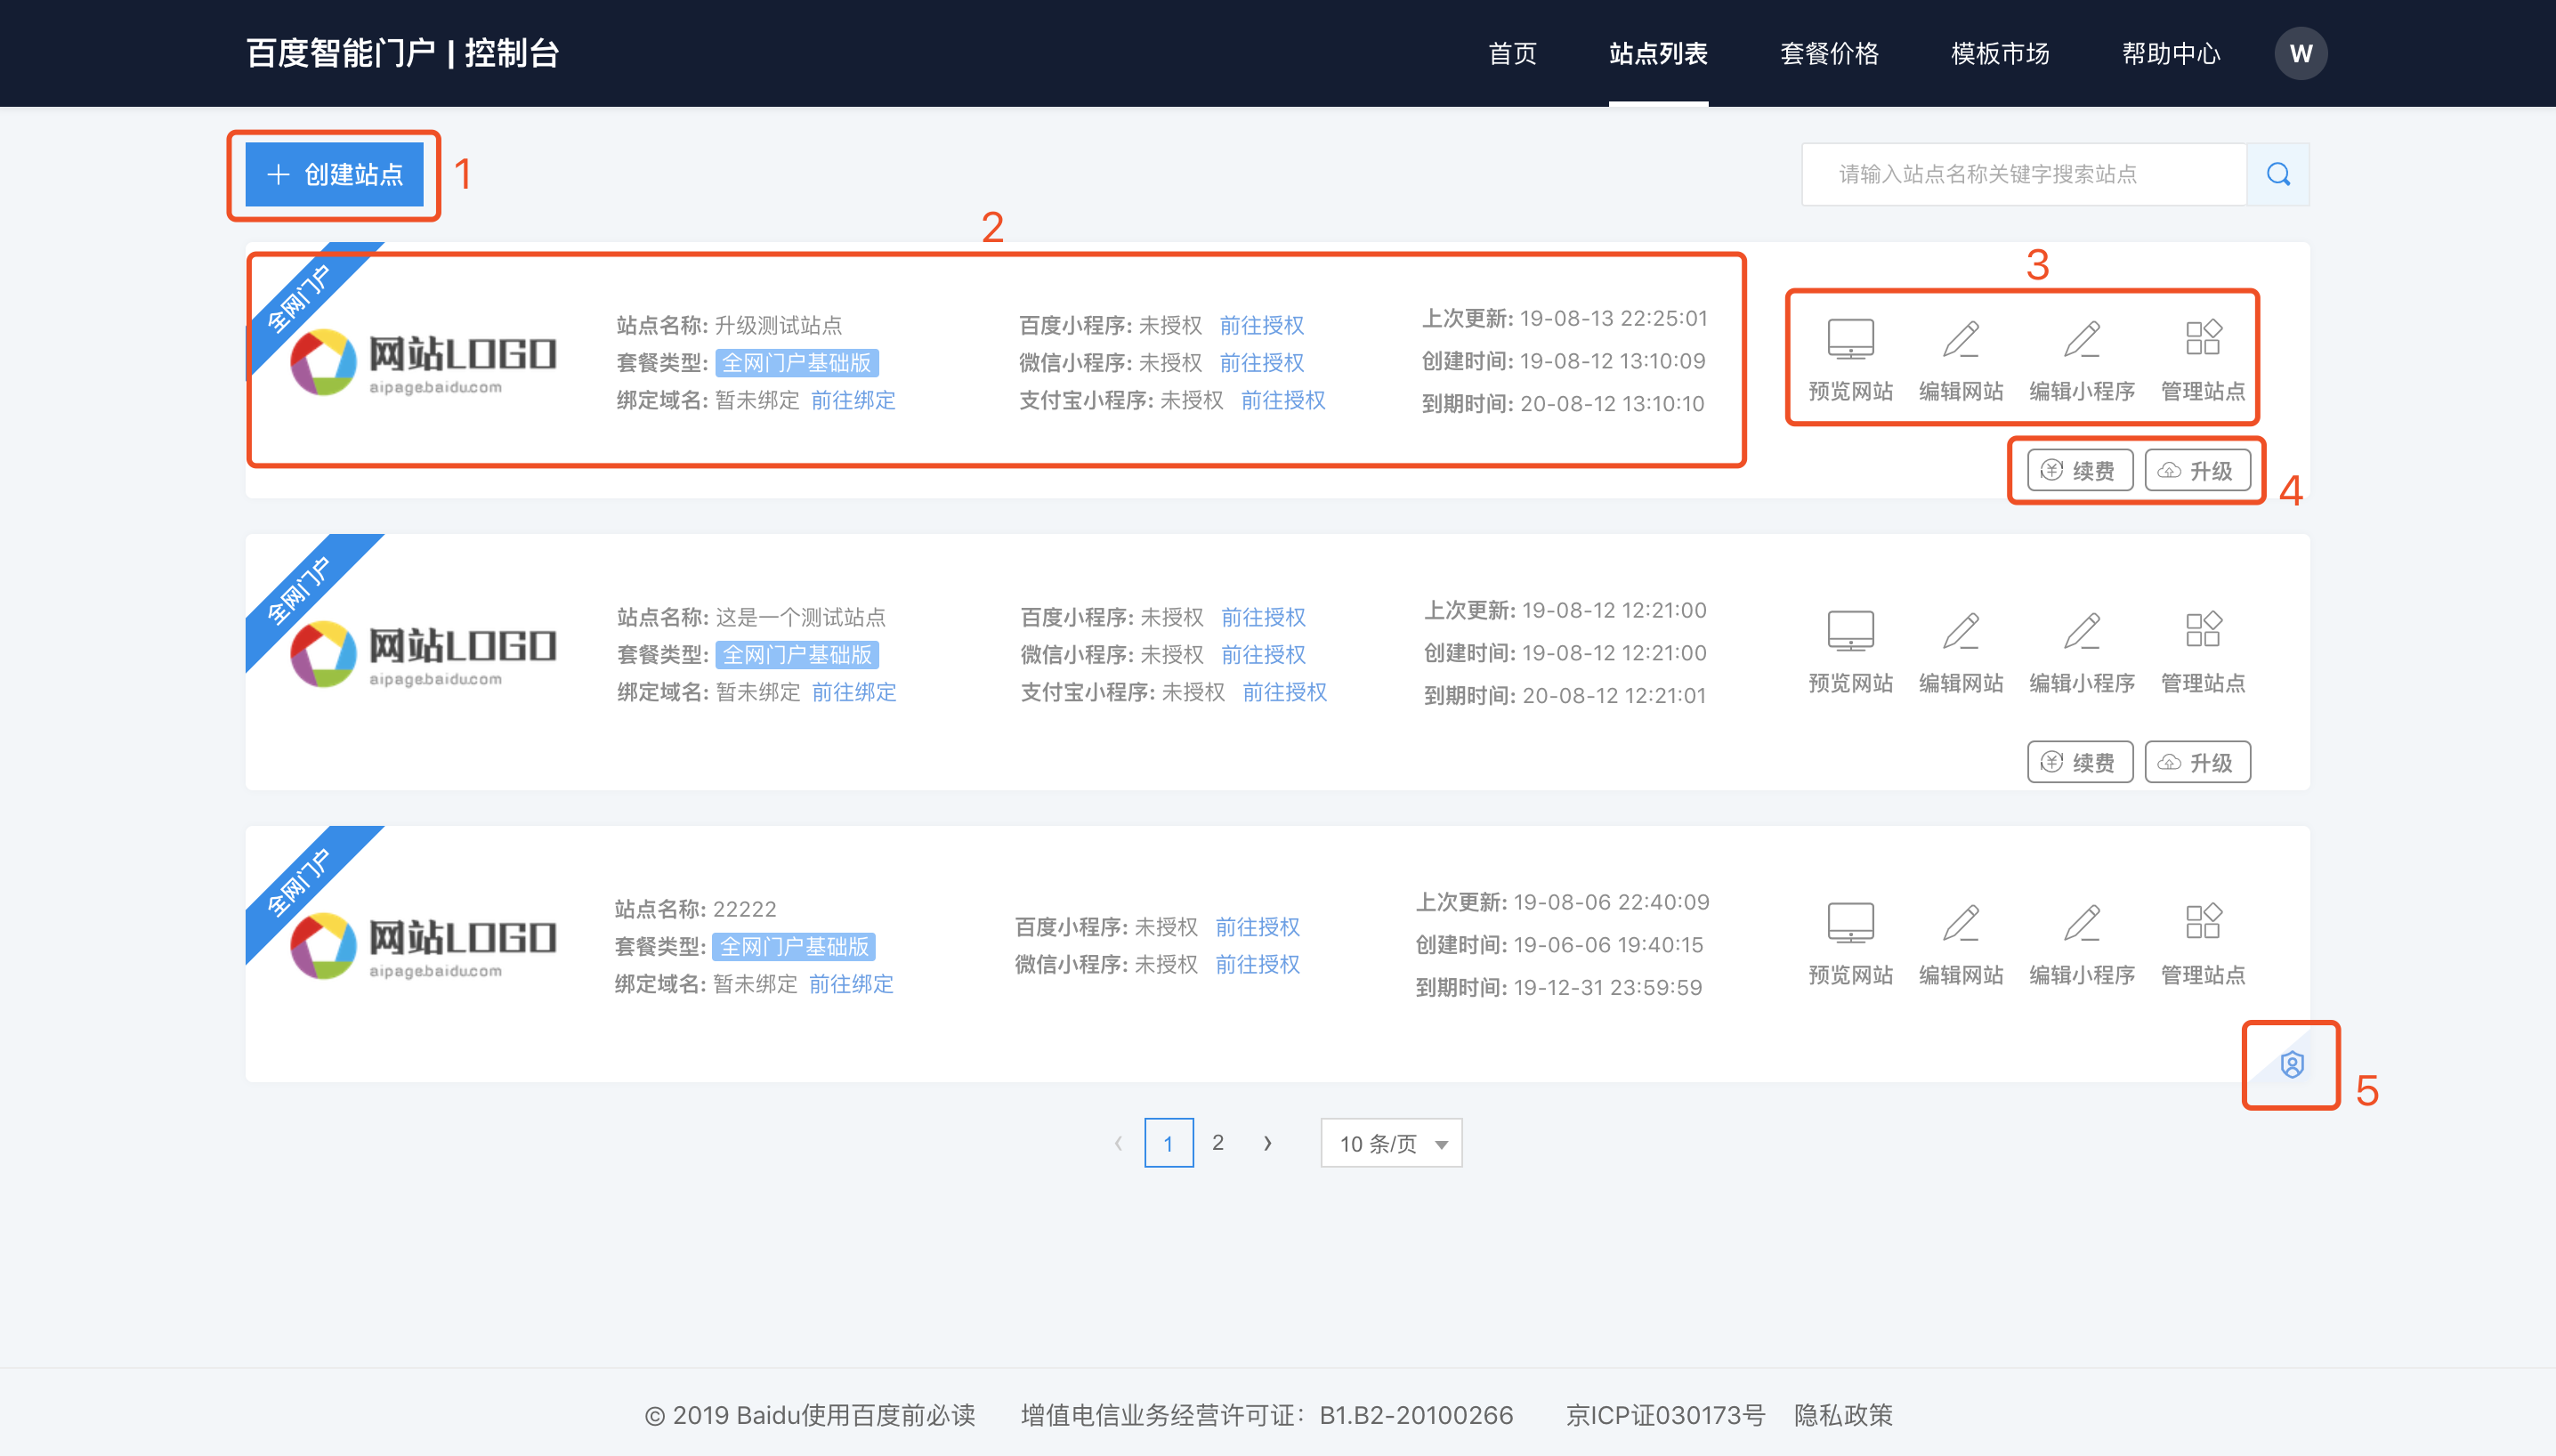
Task: Manage site 这是一个测试站点
Action: [2202, 652]
